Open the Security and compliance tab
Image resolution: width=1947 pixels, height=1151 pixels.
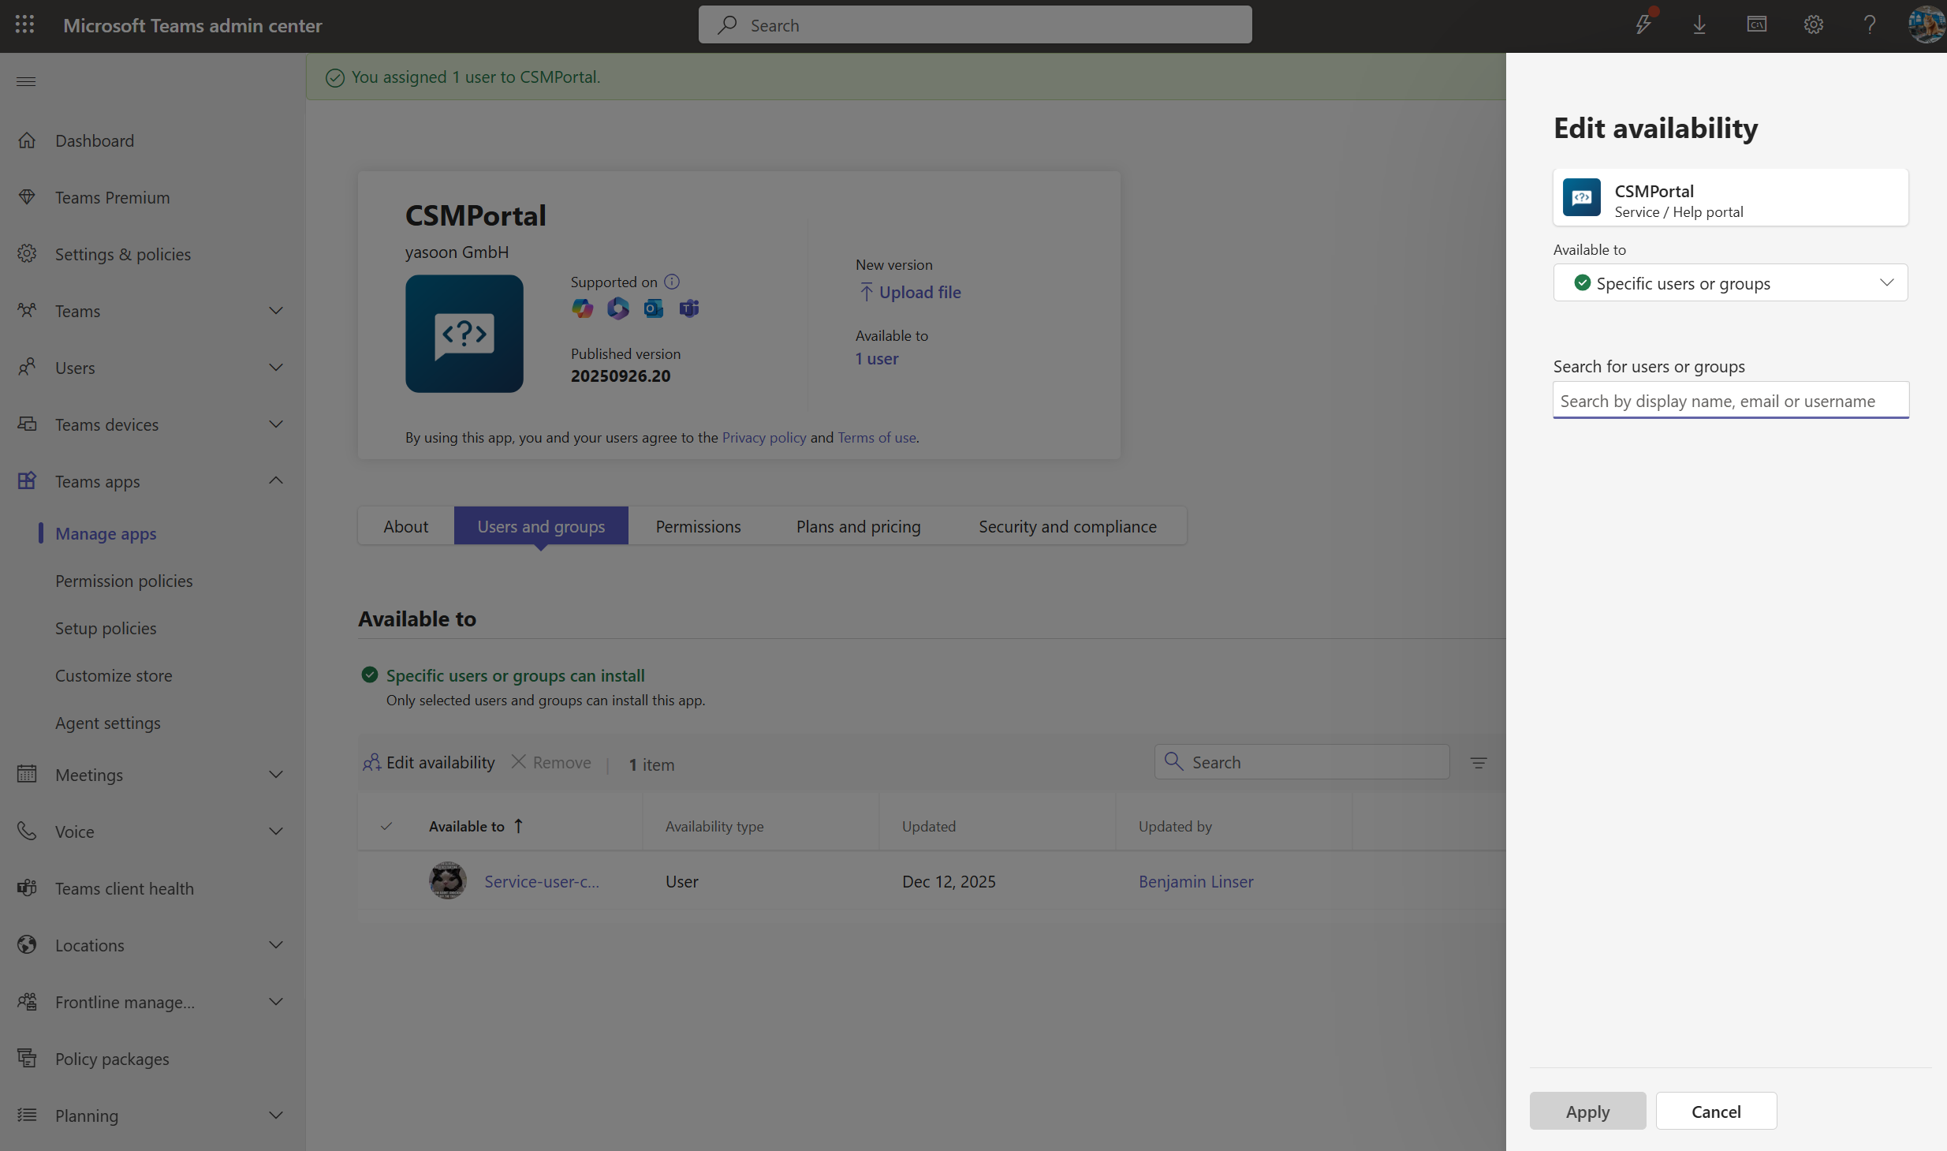[1068, 526]
